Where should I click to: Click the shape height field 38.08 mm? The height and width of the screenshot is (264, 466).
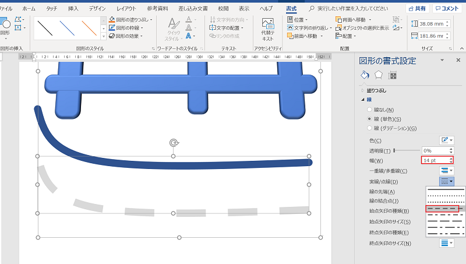(432, 23)
